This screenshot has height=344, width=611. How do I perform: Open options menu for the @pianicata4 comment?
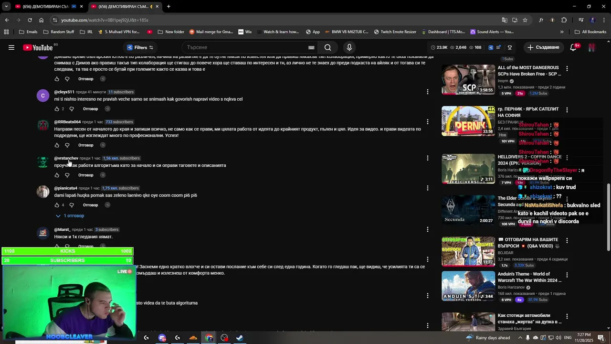[427, 188]
